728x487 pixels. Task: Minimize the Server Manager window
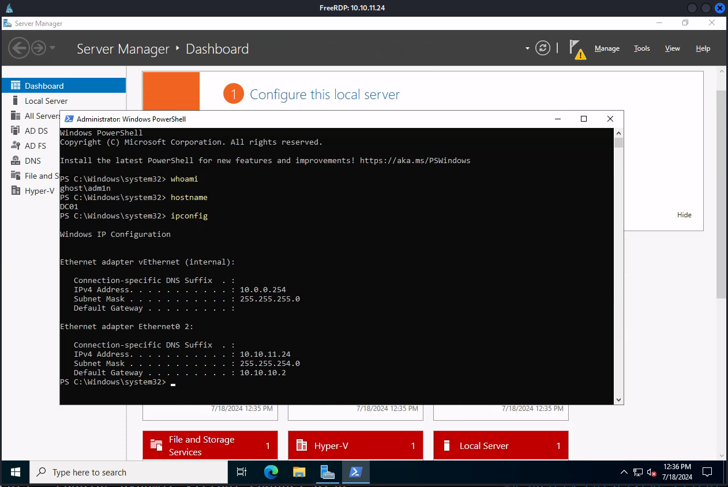(x=659, y=23)
